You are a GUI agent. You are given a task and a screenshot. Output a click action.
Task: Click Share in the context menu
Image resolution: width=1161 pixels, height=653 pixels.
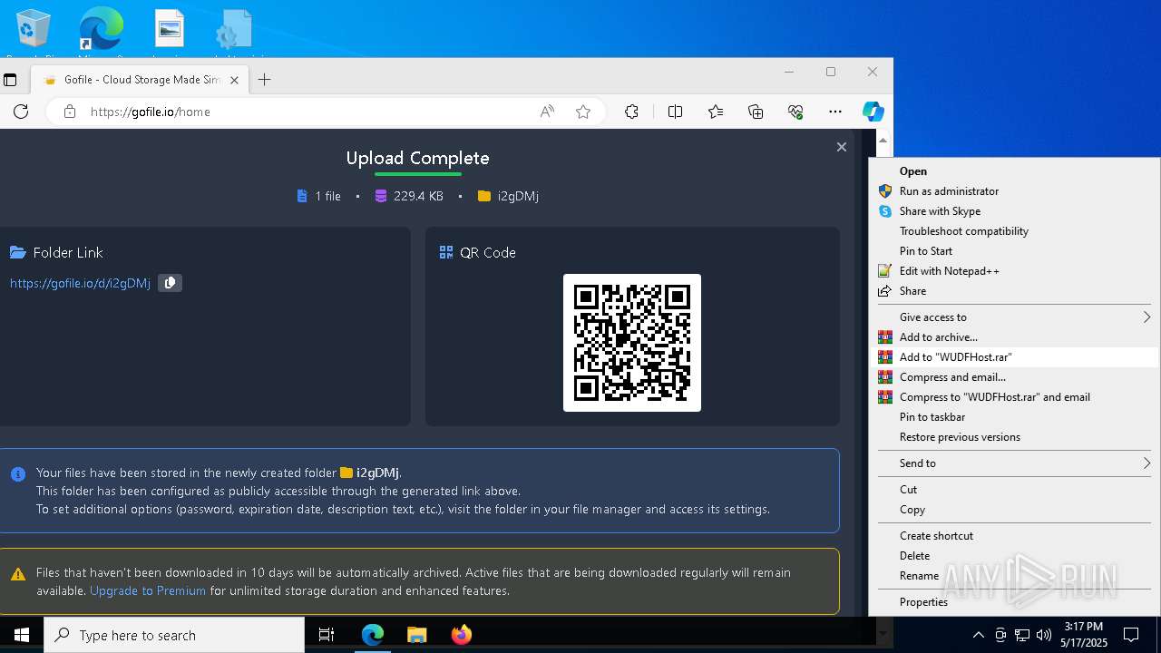pos(1014,291)
